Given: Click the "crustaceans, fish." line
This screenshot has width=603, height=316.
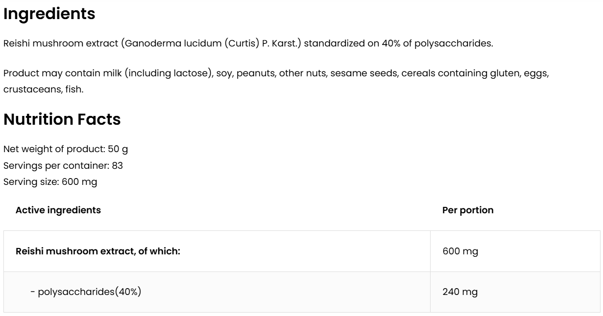Looking at the screenshot, I should pyautogui.click(x=40, y=90).
